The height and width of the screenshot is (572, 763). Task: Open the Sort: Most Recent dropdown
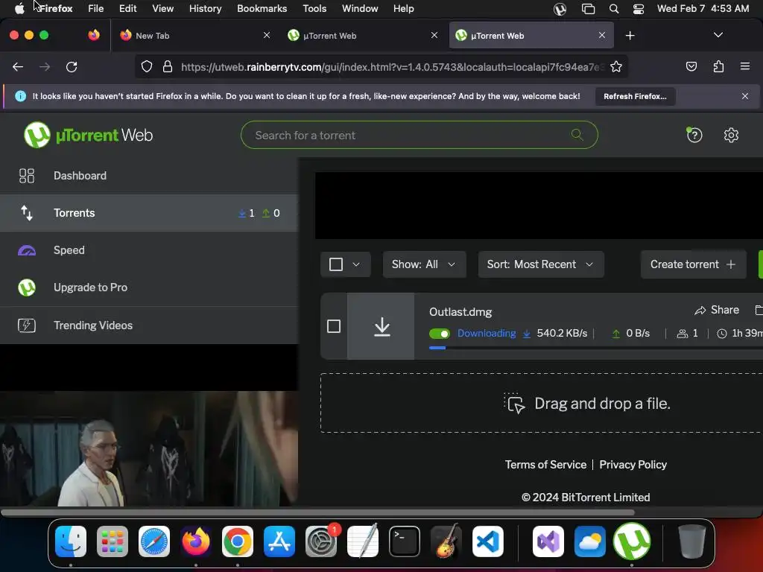click(x=541, y=264)
